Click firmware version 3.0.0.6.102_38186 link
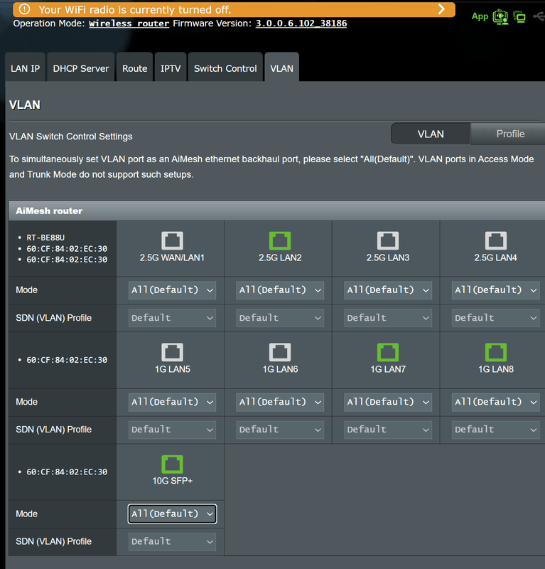 coord(301,23)
